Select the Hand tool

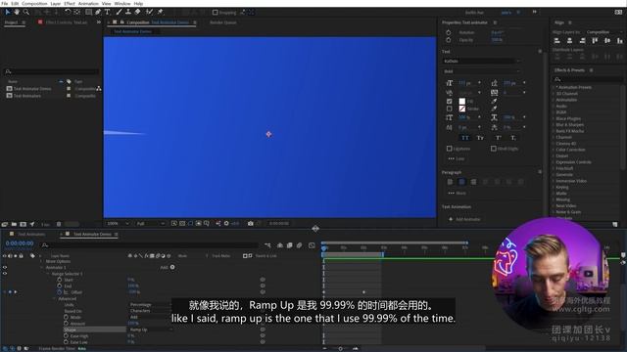(x=17, y=13)
